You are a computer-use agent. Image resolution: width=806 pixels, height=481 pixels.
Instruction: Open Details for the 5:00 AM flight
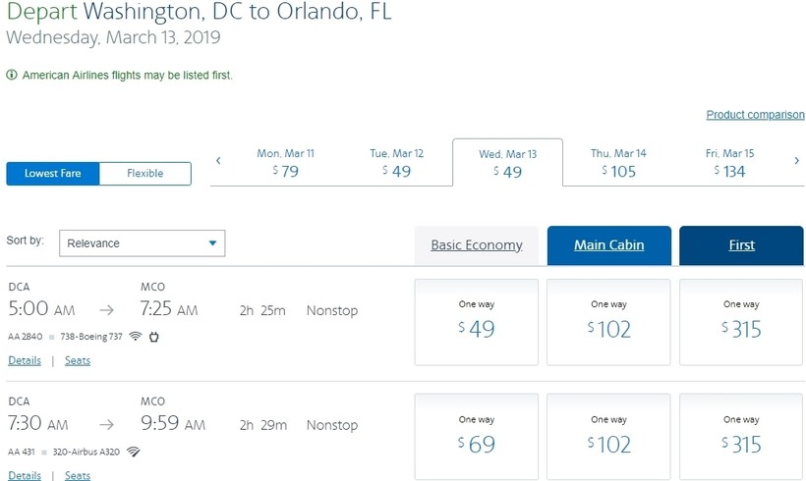click(x=25, y=360)
